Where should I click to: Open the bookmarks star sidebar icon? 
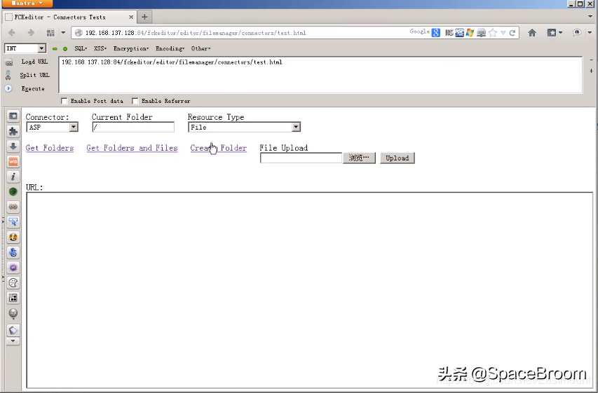click(x=13, y=116)
